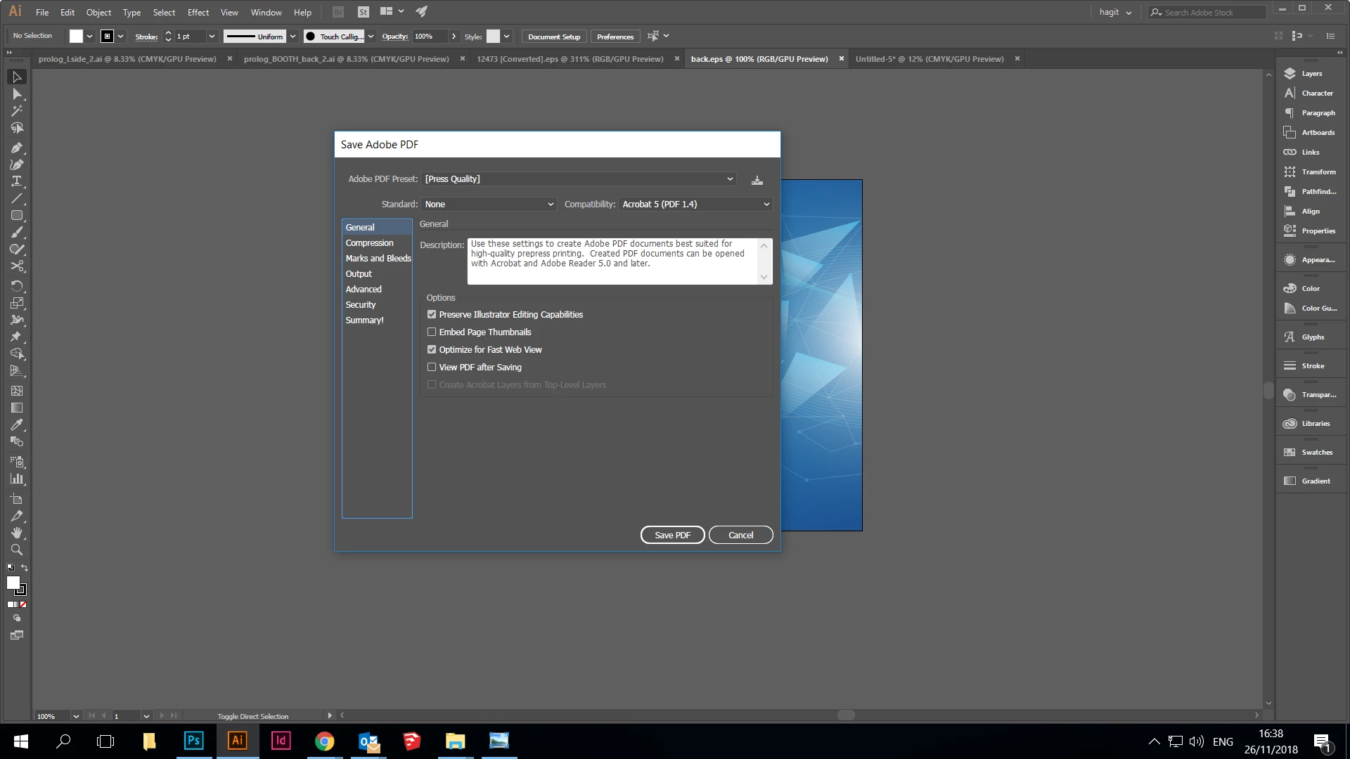Click the Fill color swatch in the control bar
This screenshot has height=759, width=1350.
coord(76,37)
